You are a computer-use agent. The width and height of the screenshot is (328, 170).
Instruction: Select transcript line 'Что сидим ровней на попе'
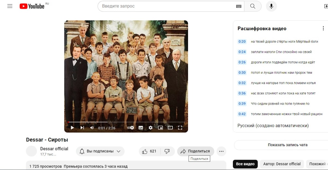[280, 104]
